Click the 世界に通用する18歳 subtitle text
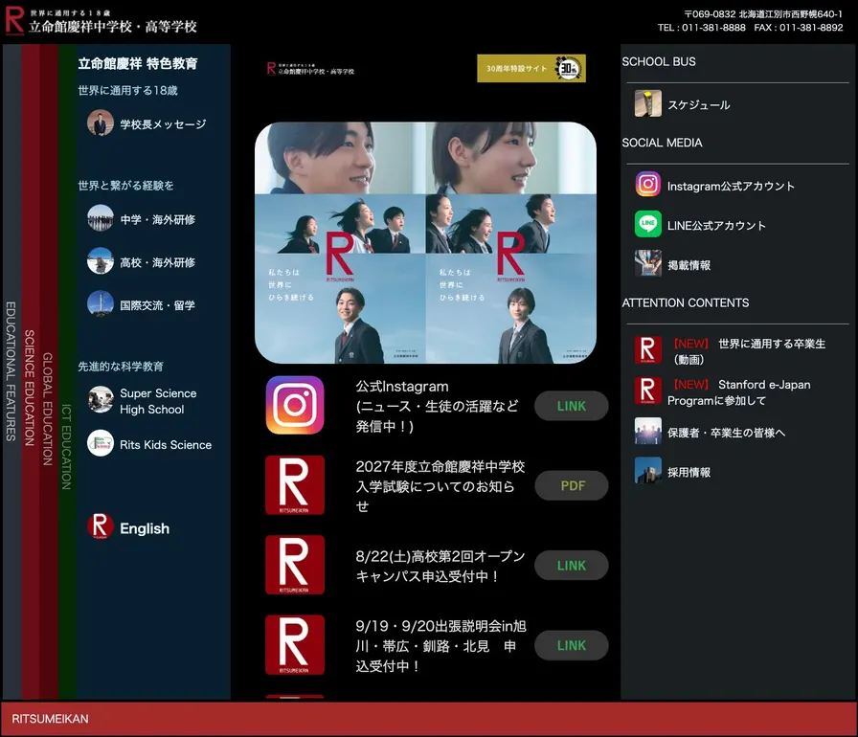858x737 pixels. tap(127, 90)
